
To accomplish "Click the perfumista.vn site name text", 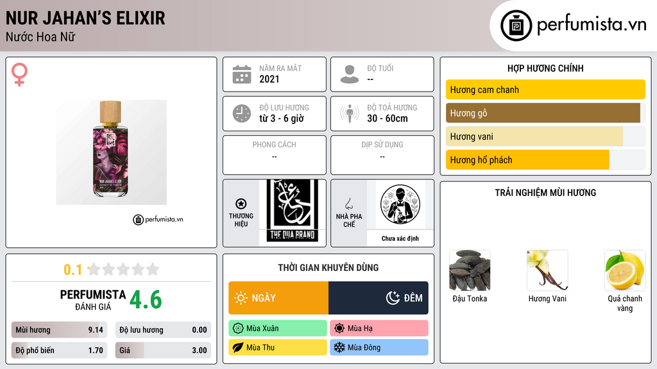I will tap(592, 24).
